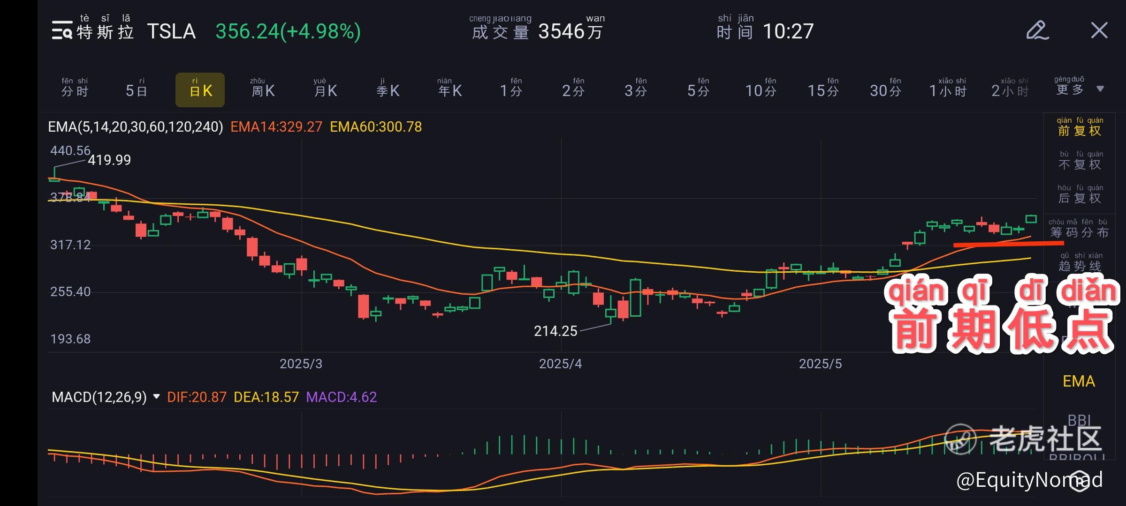This screenshot has width=1126, height=506.
Task: Tap the 317.12 price axis label
Action: tap(70, 245)
